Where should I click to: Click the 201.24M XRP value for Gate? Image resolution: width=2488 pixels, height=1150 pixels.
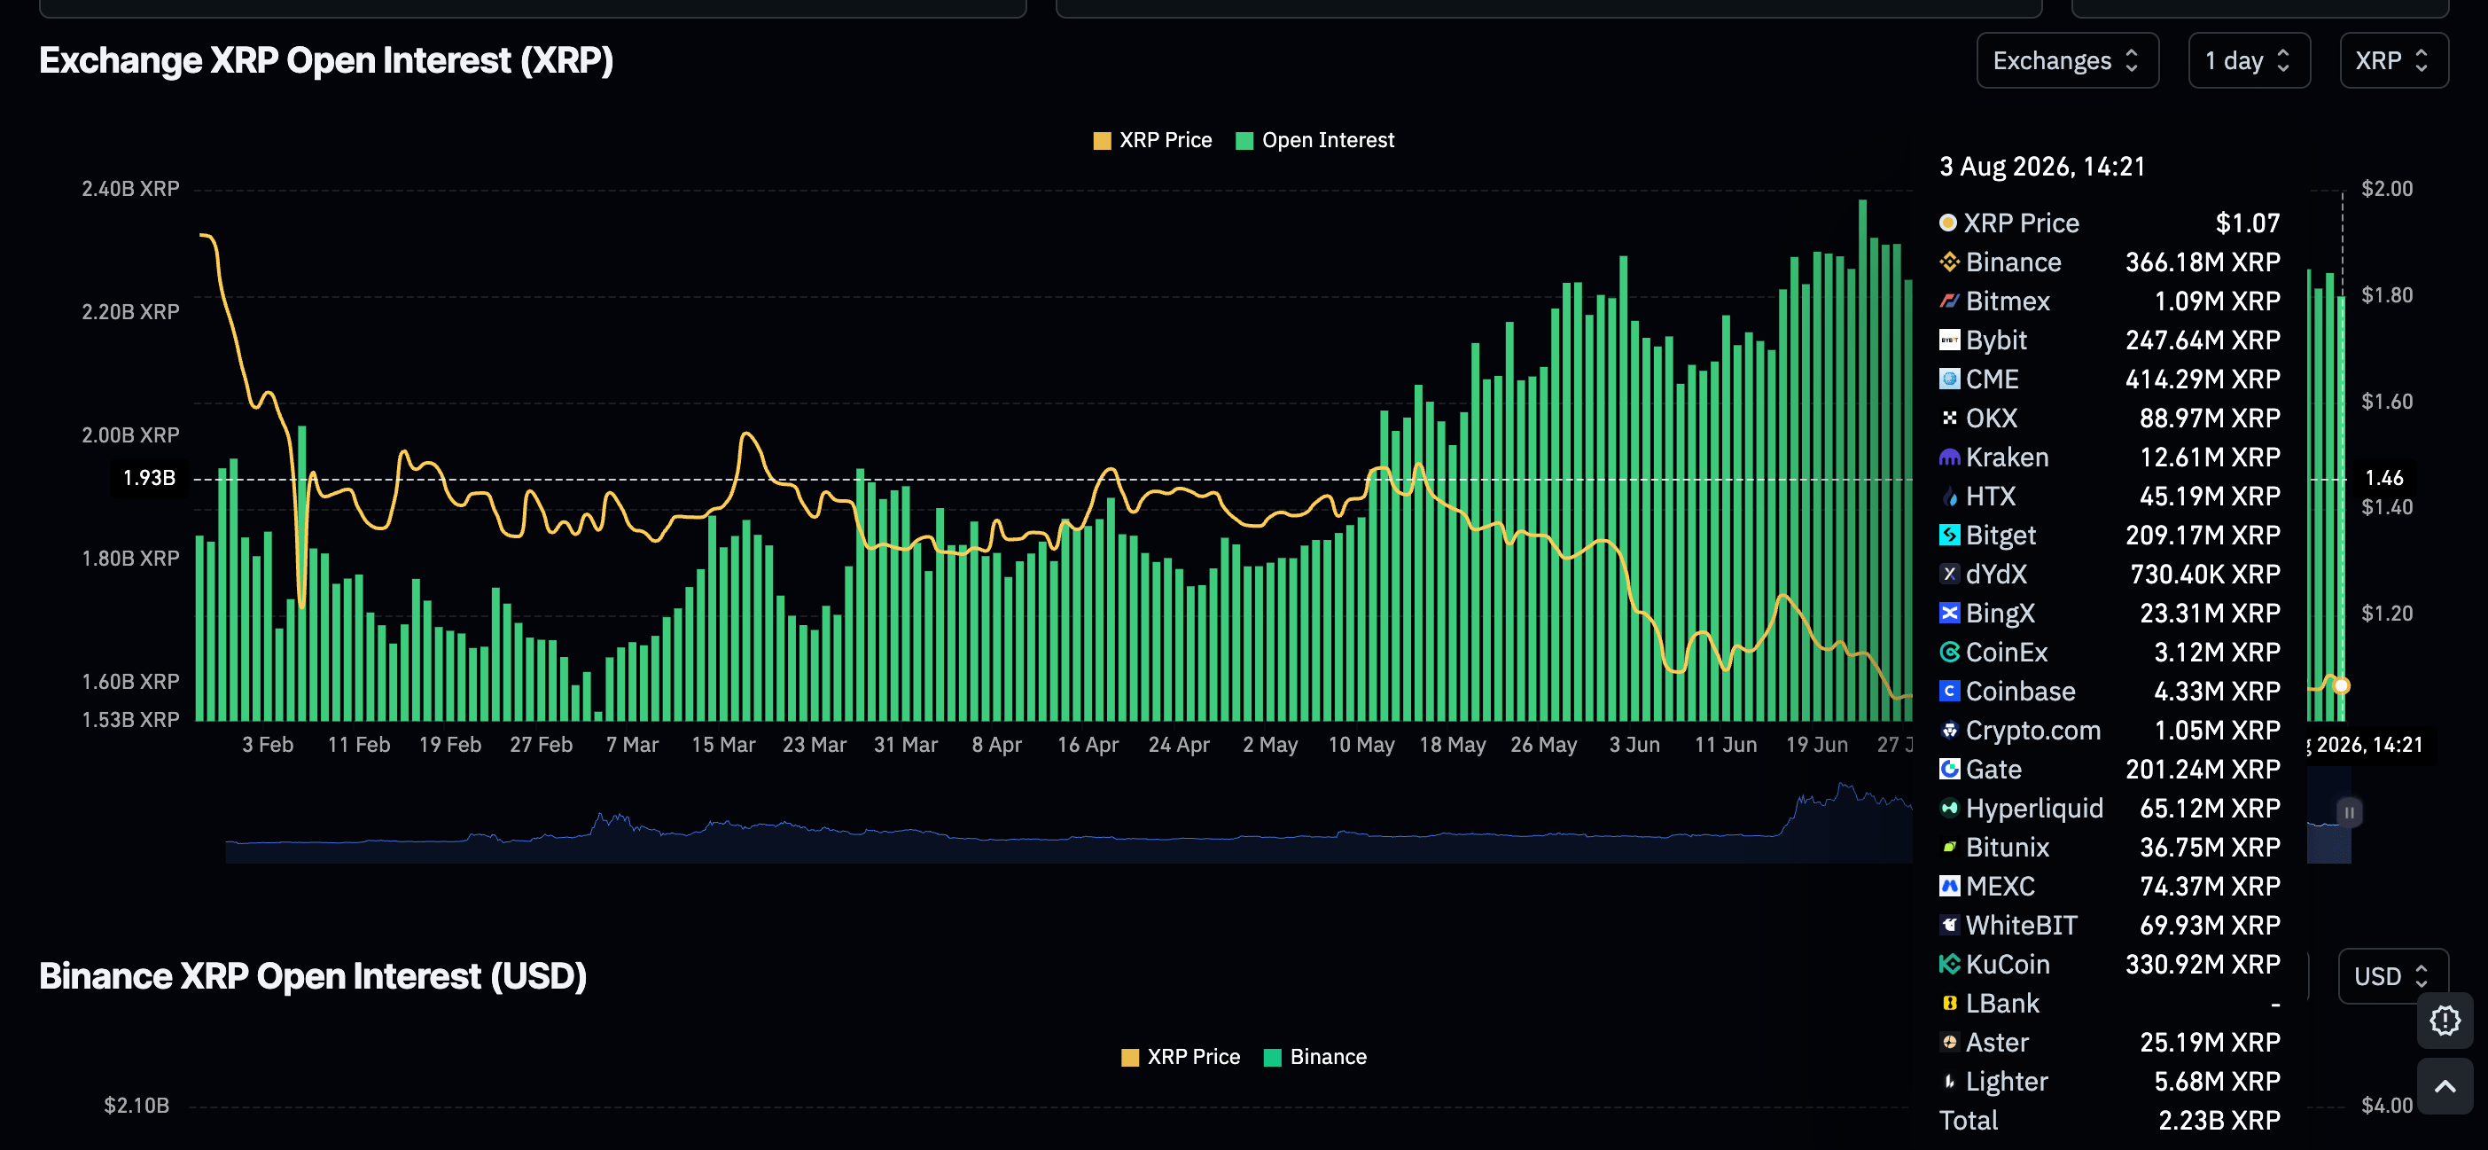[x=2202, y=770]
